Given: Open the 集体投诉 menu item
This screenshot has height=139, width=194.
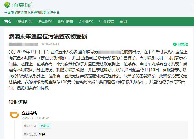Looking at the screenshot, I should [25, 21].
